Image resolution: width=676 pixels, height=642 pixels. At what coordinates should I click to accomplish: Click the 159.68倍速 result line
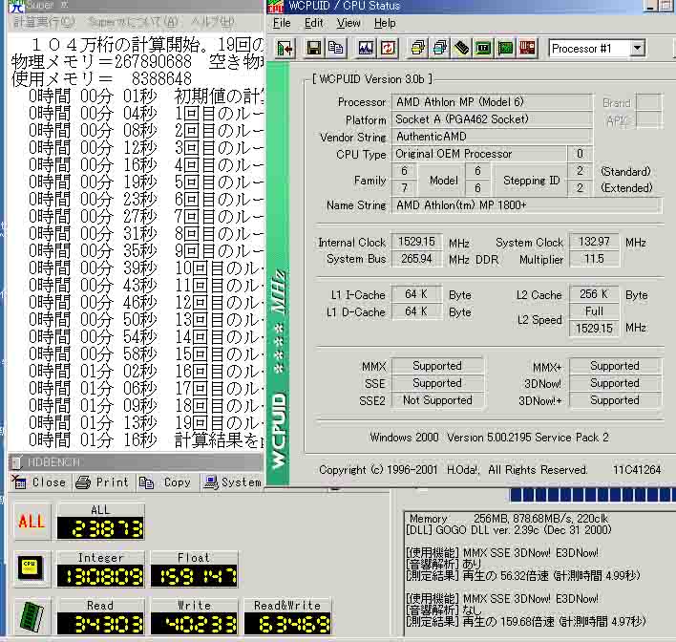(x=526, y=622)
